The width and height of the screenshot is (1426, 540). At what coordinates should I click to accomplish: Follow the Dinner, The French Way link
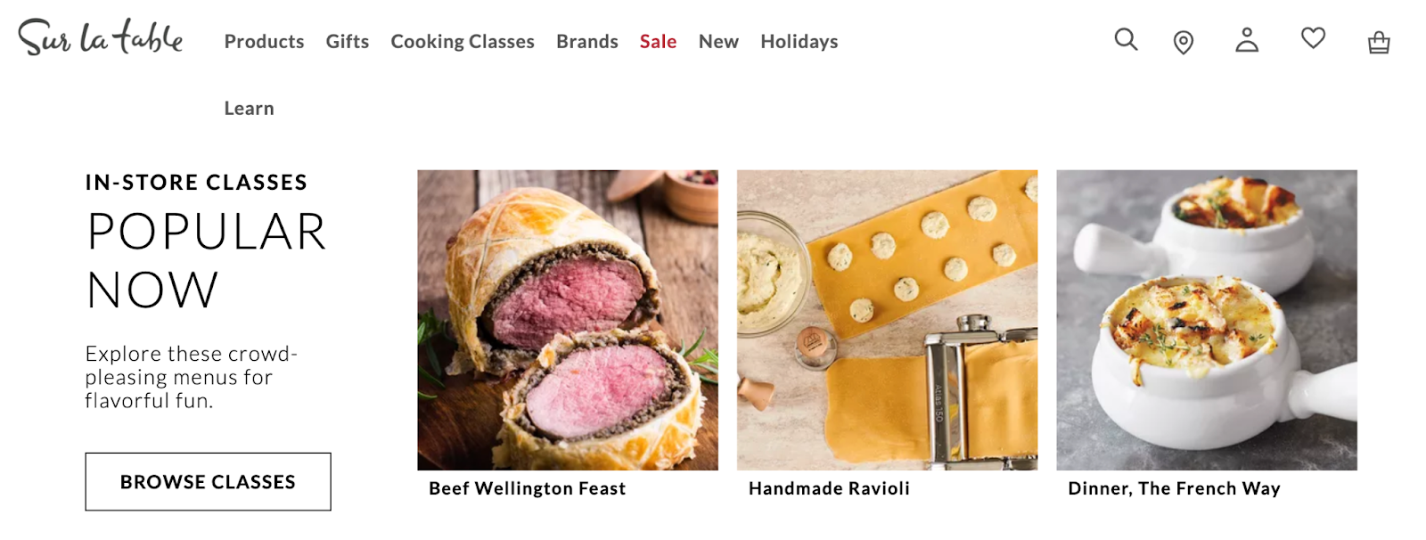pyautogui.click(x=1174, y=488)
